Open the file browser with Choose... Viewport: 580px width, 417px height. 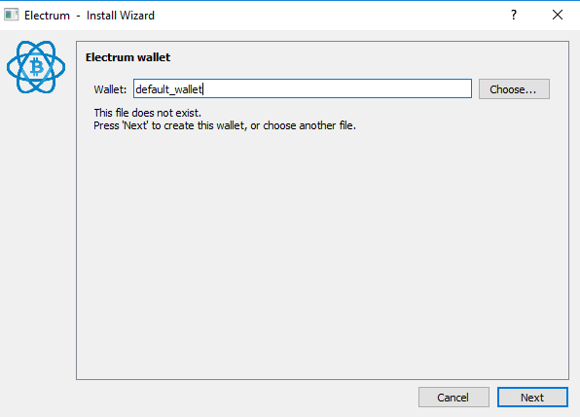(514, 89)
